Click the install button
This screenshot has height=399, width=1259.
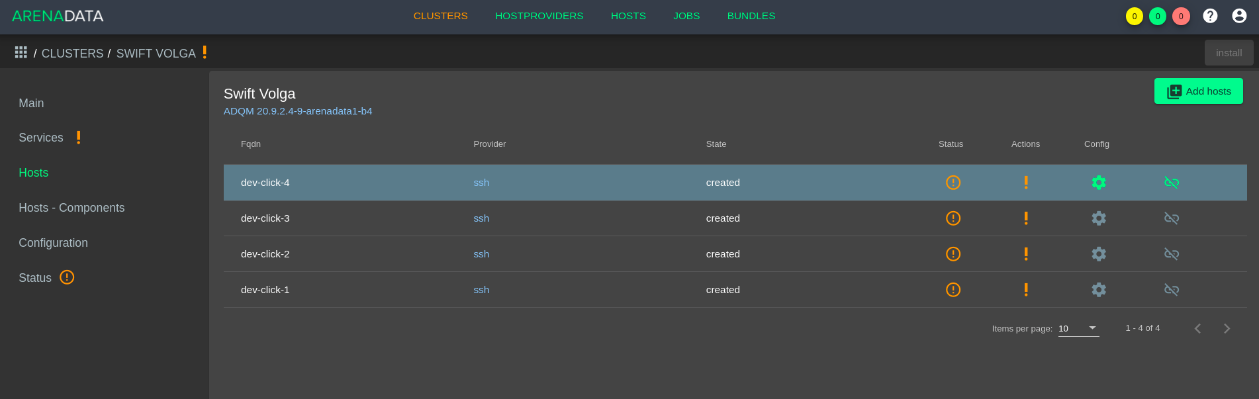click(1229, 53)
